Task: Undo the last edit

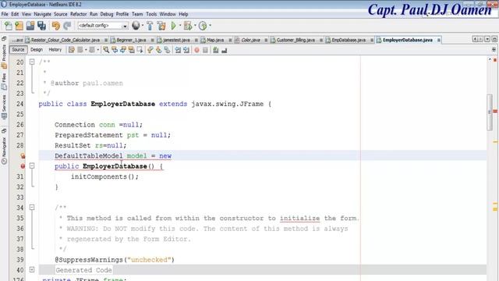Action: [56, 26]
